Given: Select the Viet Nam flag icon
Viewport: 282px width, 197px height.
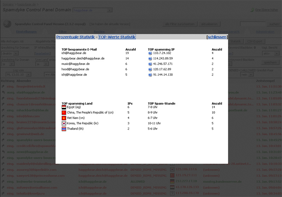Looking at the screenshot, I should point(64,118).
